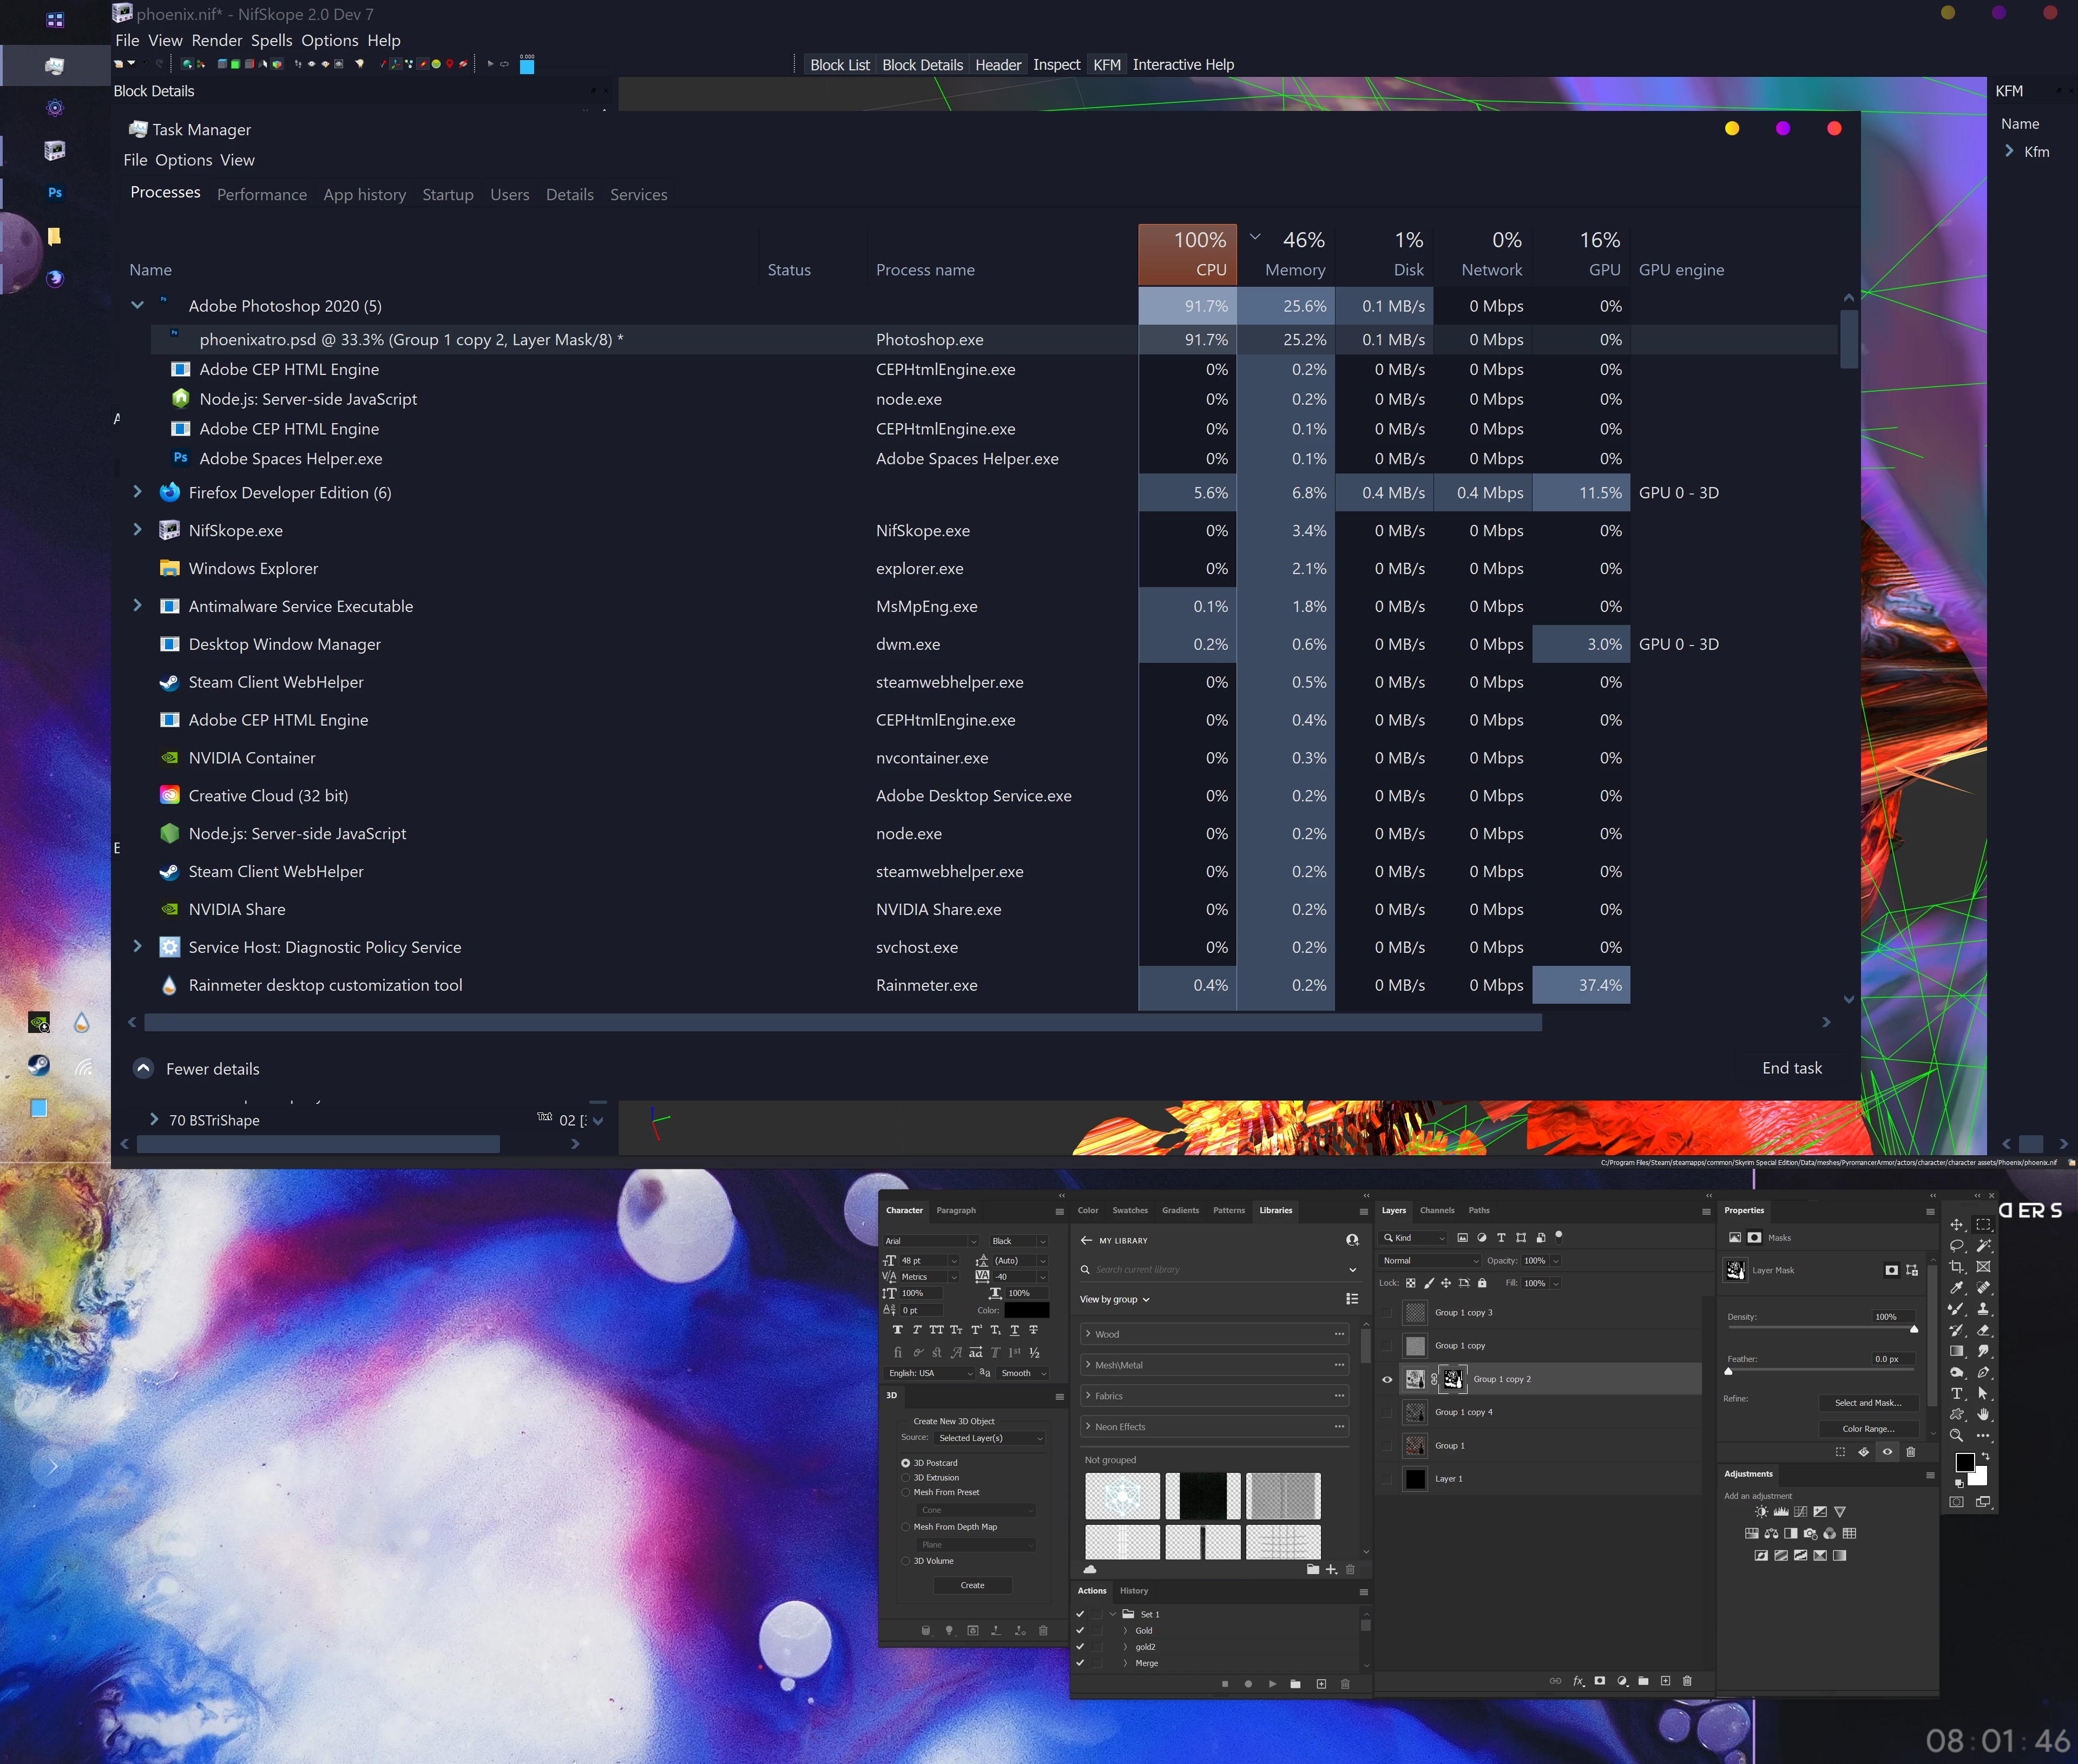Select the Eyedropper tool in Photoshop toolbox
The width and height of the screenshot is (2078, 1764).
[x=1957, y=1288]
